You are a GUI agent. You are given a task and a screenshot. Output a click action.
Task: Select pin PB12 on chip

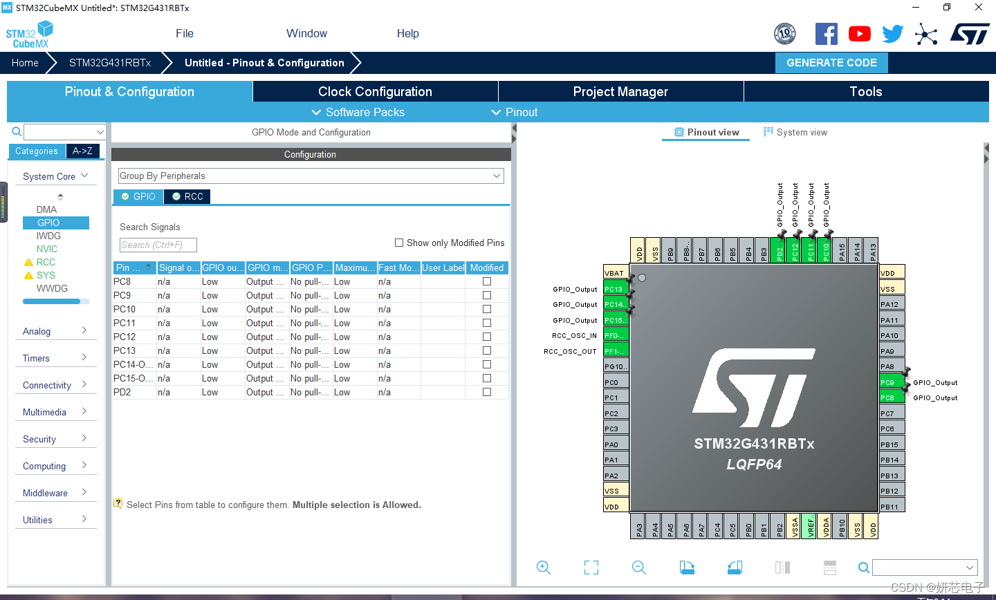point(892,491)
